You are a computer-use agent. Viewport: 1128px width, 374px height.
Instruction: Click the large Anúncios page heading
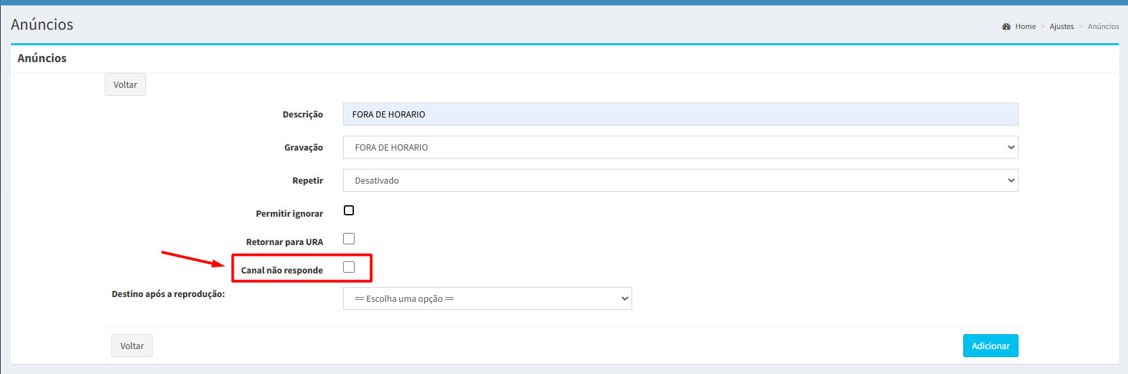click(x=42, y=24)
